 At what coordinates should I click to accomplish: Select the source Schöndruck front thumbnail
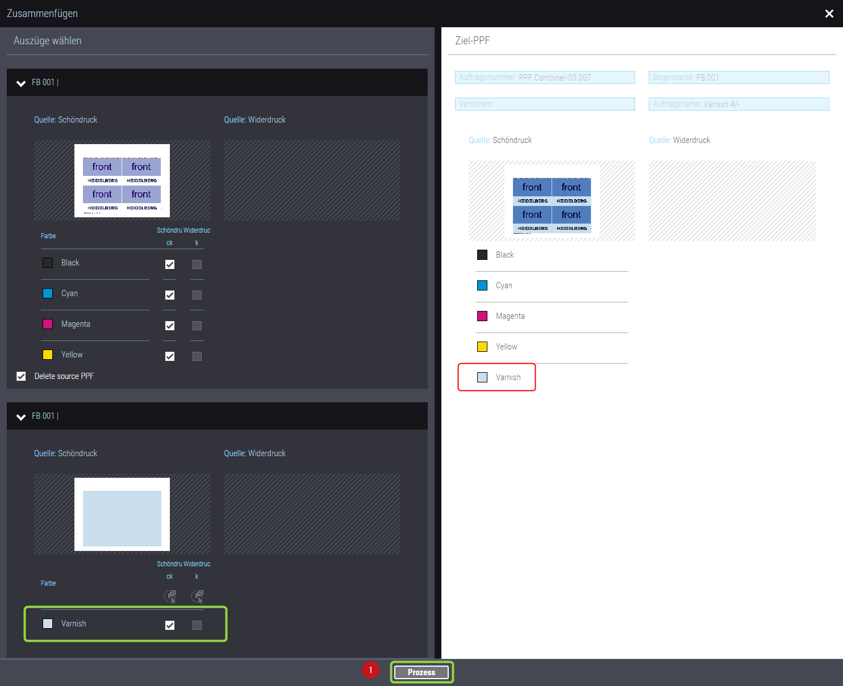122,180
